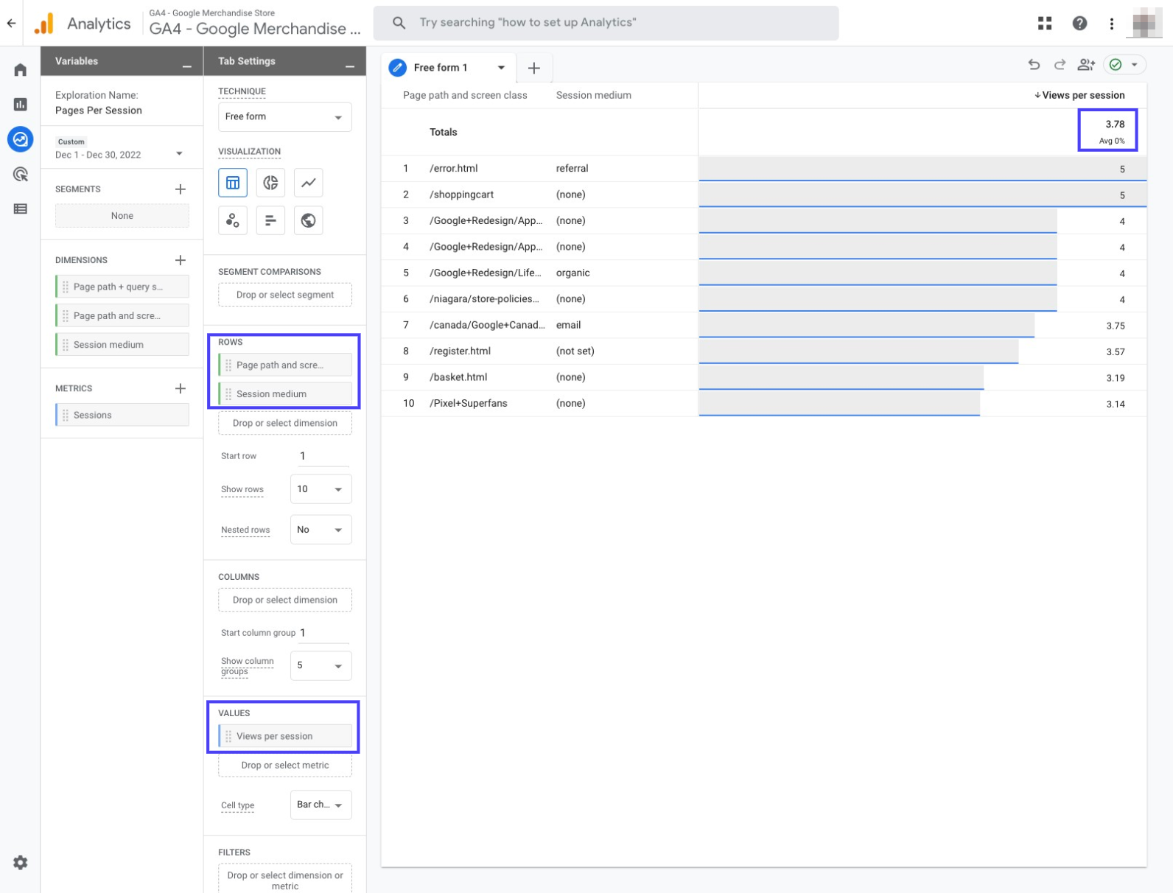Open the Technique Free form dropdown
The width and height of the screenshot is (1173, 893).
(284, 117)
